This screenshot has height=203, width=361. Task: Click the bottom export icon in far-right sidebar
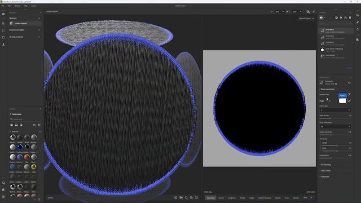(358, 39)
